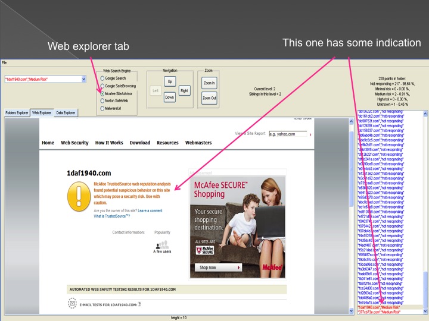Select the 1daf1940.com Medium Risk list entry
Screen dimensions: 429x321
tap(390, 307)
